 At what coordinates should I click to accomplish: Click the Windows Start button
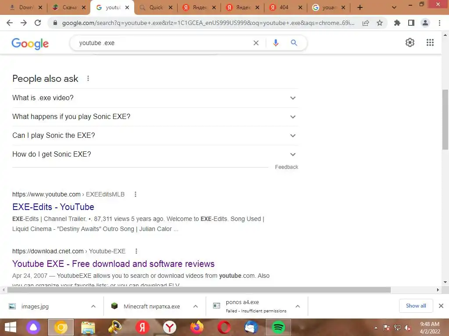pos(11,327)
